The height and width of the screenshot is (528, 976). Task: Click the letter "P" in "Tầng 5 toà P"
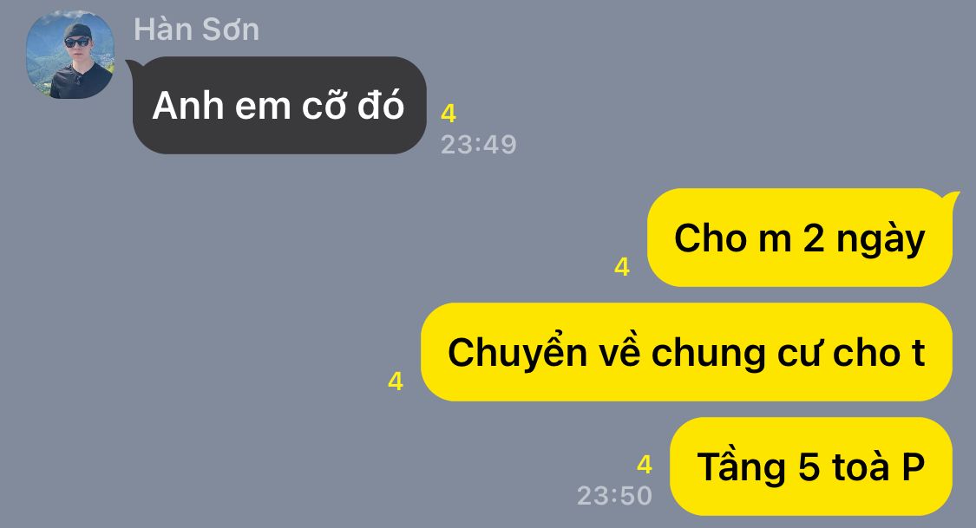coord(914,466)
